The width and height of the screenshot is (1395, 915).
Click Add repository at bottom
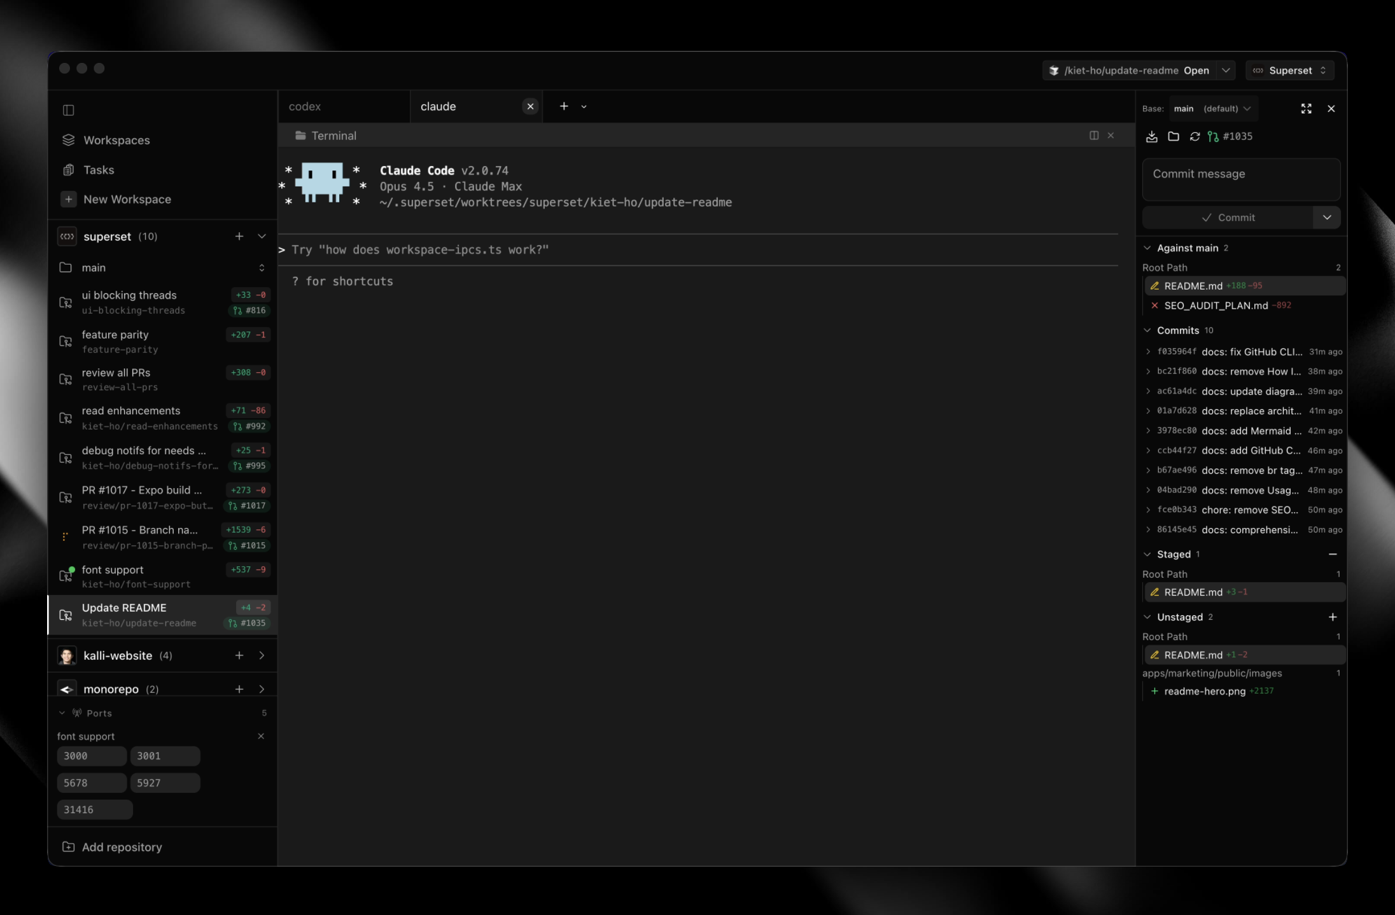point(121,847)
